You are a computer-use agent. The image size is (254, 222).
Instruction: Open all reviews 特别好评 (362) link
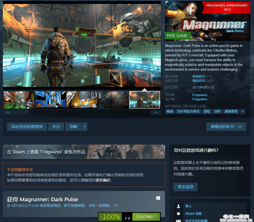point(203,81)
